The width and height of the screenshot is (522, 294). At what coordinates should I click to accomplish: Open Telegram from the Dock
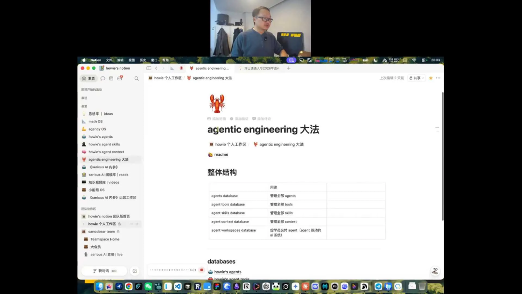click(378, 286)
